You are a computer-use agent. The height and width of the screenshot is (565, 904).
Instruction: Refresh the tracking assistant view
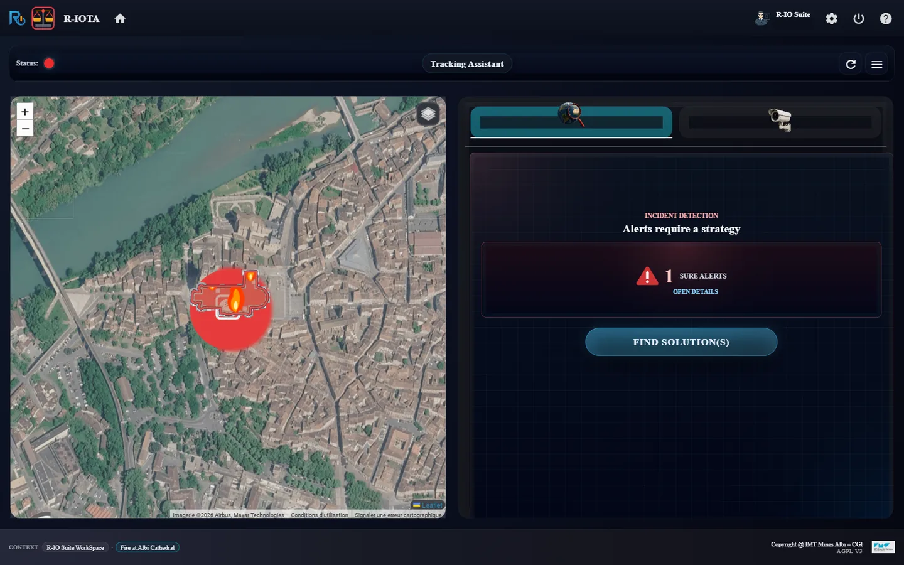851,64
